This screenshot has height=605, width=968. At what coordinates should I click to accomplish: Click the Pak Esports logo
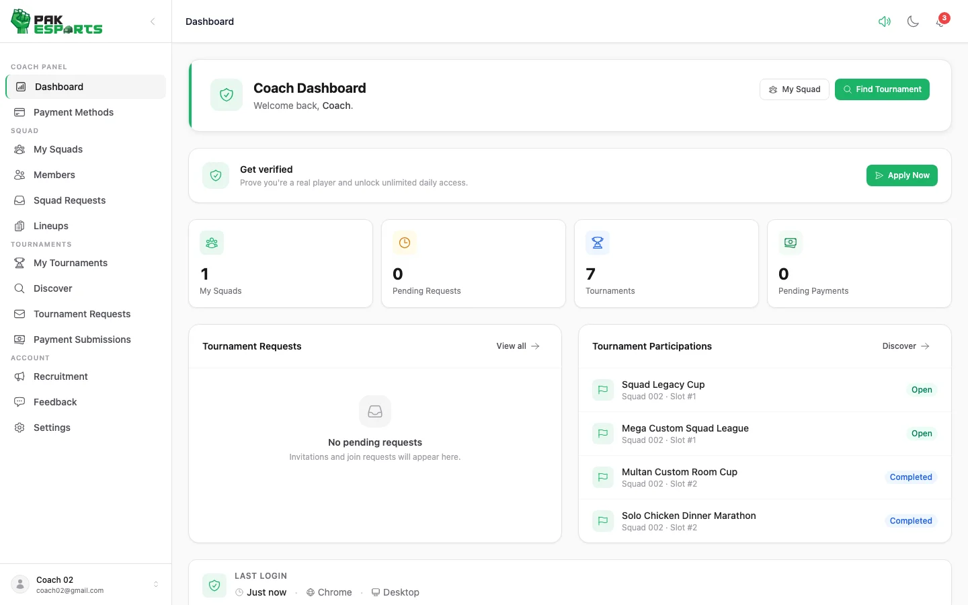pos(56,22)
